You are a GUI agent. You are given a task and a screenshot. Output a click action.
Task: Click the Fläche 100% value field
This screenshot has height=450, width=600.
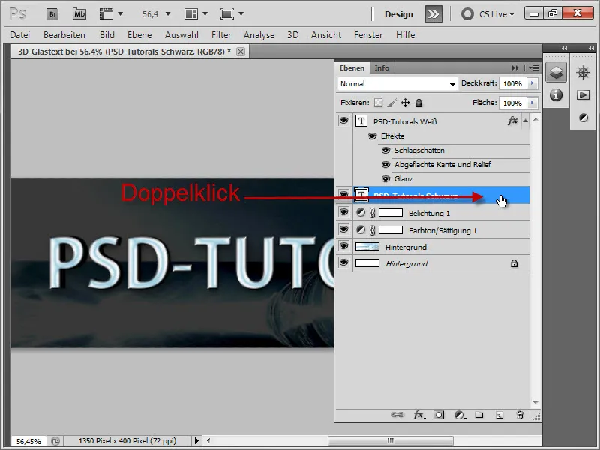coord(513,103)
